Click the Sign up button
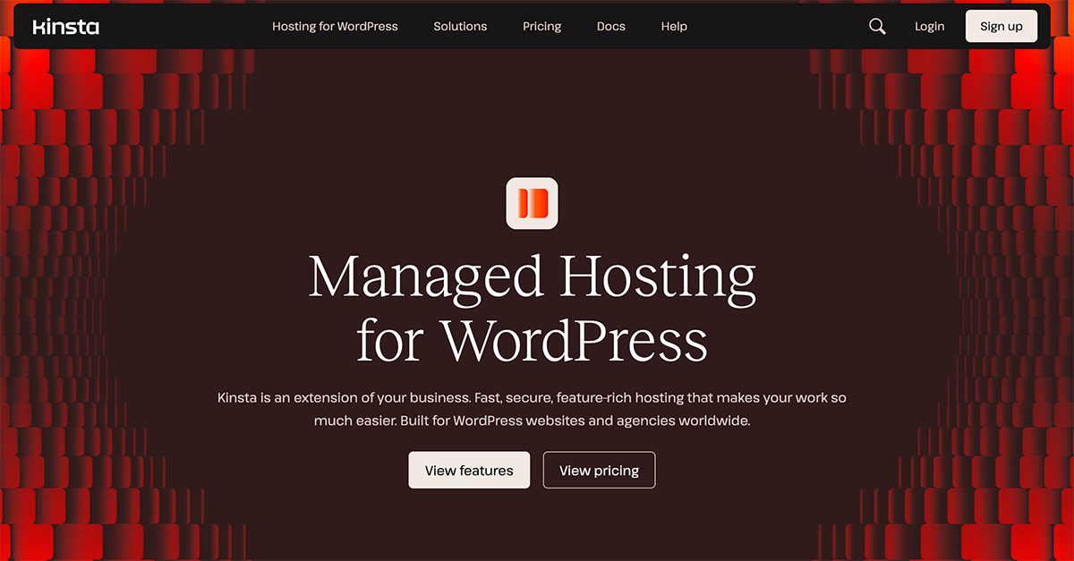Image resolution: width=1074 pixels, height=561 pixels. click(x=1002, y=27)
